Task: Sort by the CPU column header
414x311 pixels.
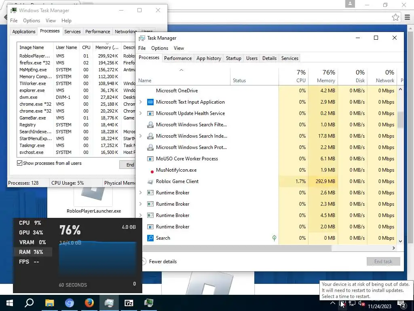Action: pos(294,76)
